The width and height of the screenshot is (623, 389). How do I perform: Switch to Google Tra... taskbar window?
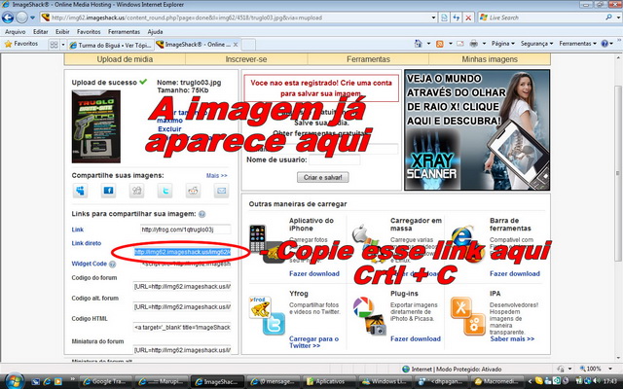pos(106,382)
